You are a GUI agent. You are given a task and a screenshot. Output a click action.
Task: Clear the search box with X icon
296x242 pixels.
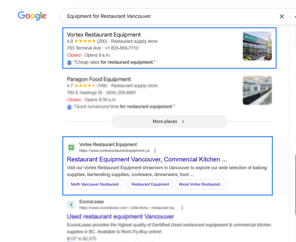click(x=282, y=16)
